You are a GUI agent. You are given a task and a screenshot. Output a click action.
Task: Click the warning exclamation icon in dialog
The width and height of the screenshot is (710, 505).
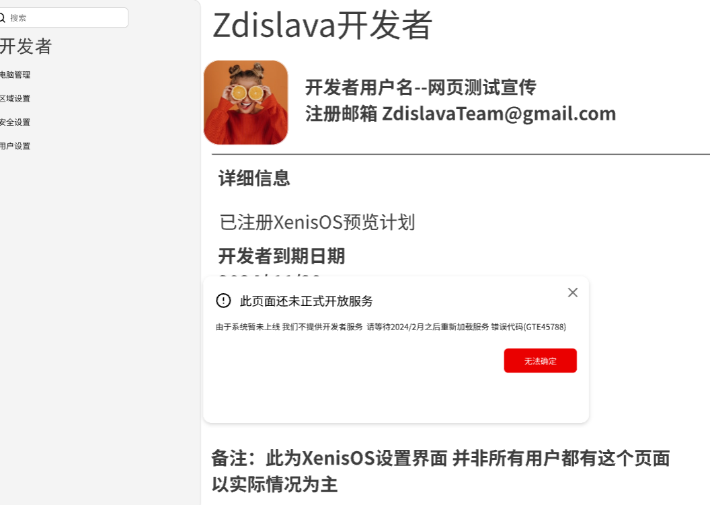(223, 301)
